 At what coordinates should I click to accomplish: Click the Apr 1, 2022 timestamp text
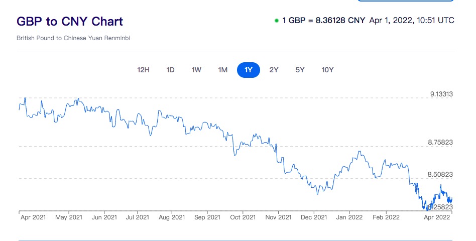(x=411, y=21)
